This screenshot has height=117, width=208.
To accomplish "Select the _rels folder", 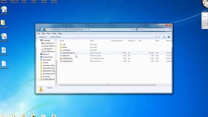I will click(x=64, y=45).
